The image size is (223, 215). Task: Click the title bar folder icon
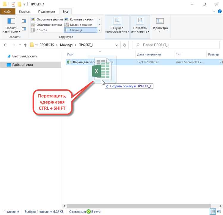4,4
